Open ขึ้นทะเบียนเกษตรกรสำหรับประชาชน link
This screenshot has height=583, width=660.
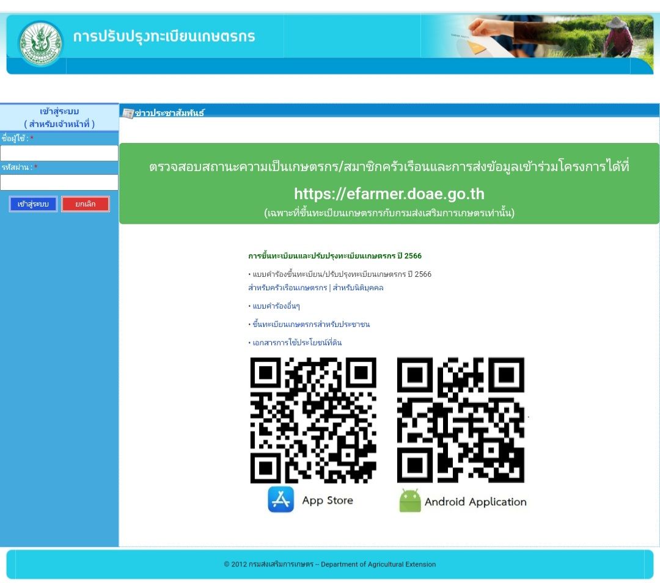[311, 324]
